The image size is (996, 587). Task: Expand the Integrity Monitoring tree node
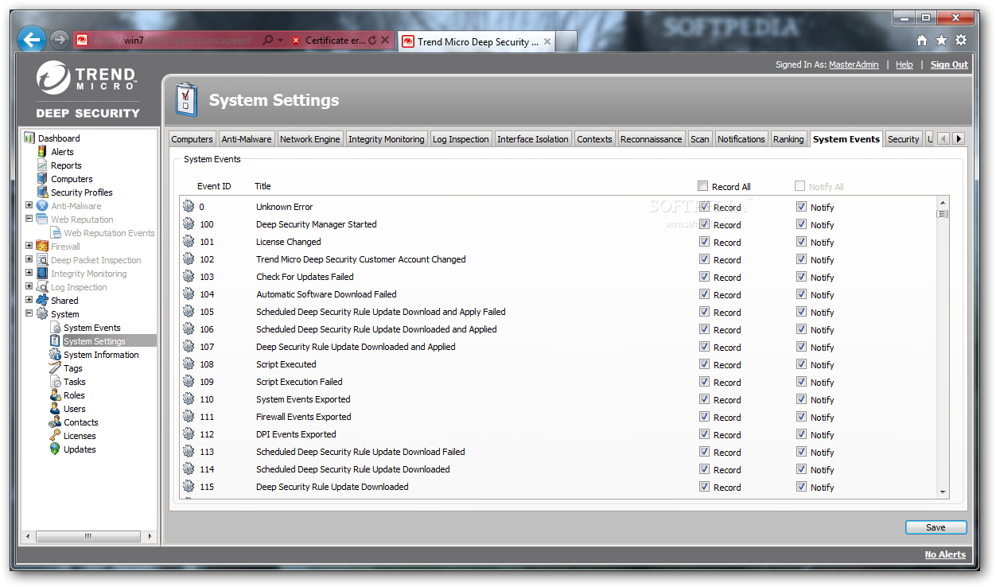(x=29, y=273)
